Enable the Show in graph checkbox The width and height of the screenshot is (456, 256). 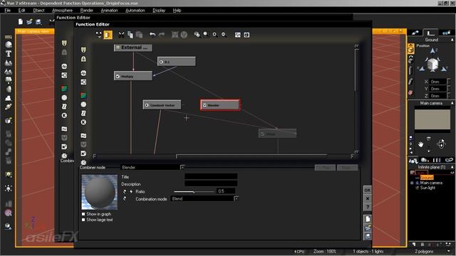pyautogui.click(x=83, y=214)
